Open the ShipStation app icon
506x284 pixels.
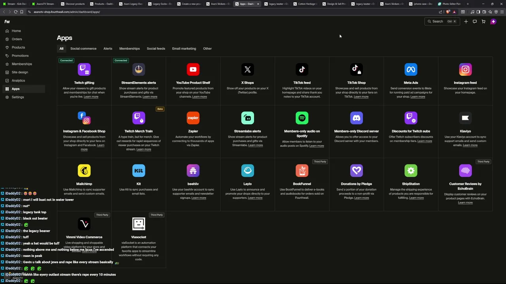[x=411, y=170]
